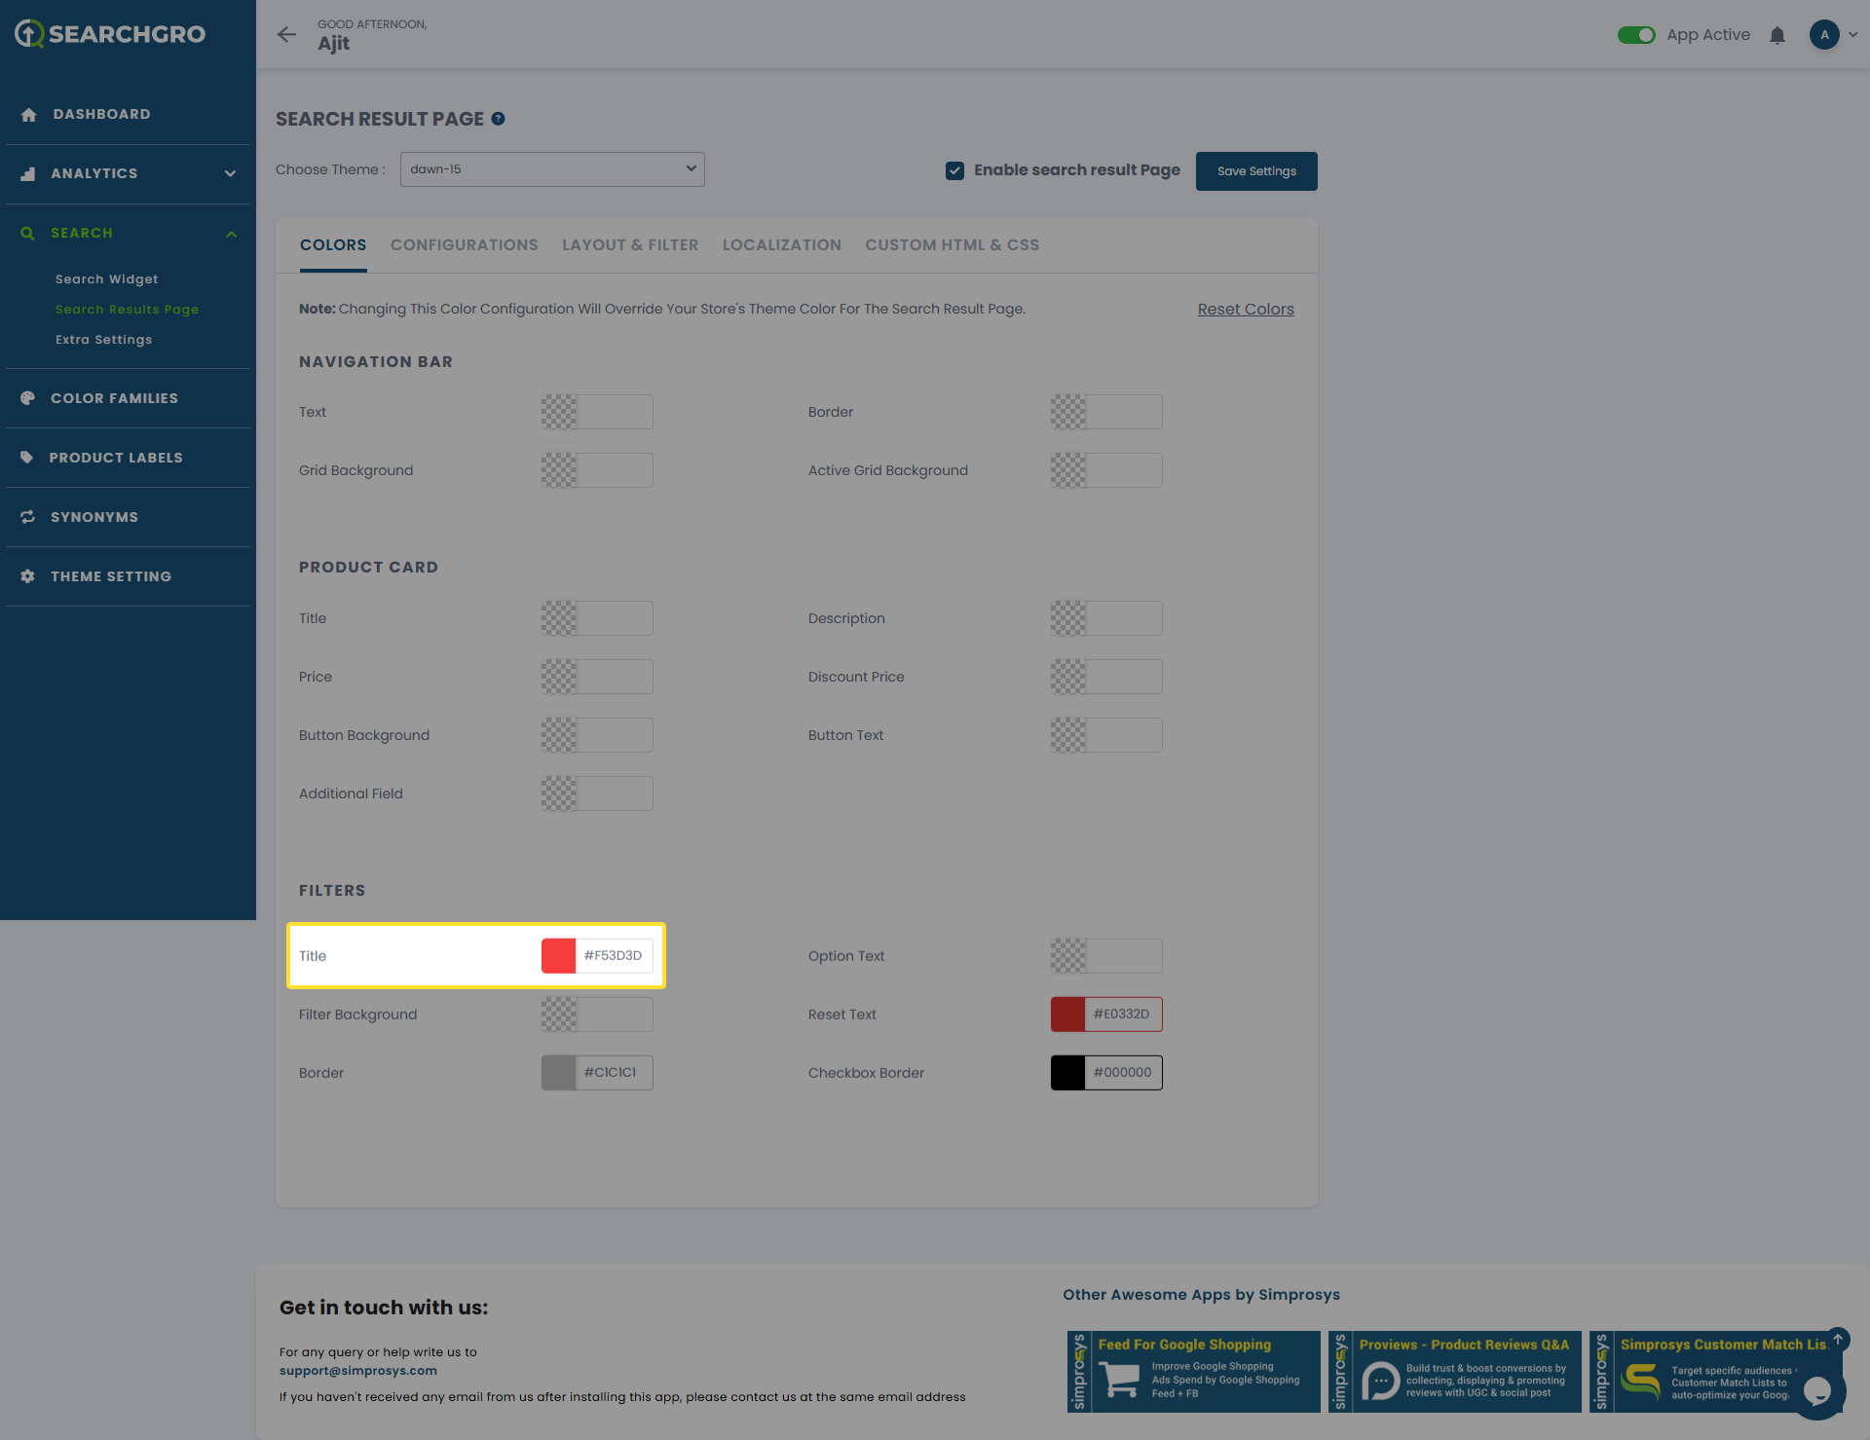Toggle the App Active switch
Image resolution: width=1870 pixels, height=1440 pixels.
click(1636, 35)
